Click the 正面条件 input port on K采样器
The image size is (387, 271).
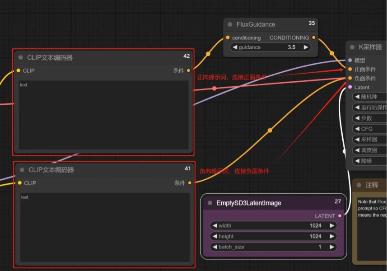(x=350, y=69)
